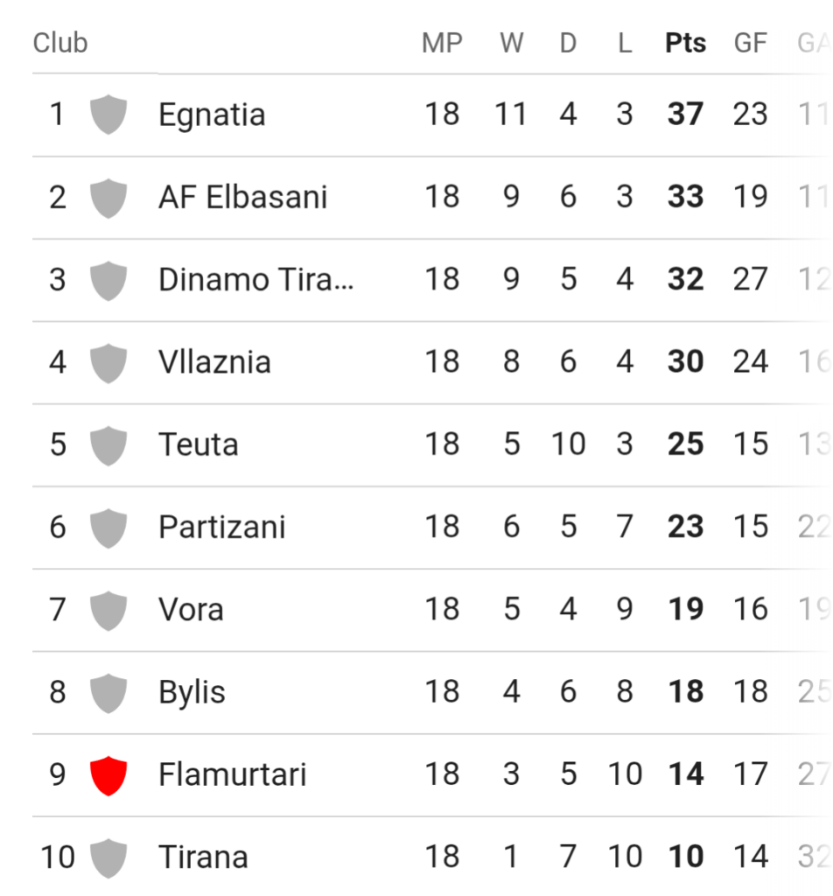The height and width of the screenshot is (896, 833).
Task: Click the Egnatia club crest icon
Action: coord(108,115)
